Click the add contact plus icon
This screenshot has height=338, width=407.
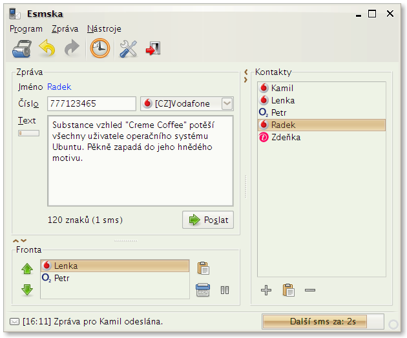pyautogui.click(x=266, y=290)
